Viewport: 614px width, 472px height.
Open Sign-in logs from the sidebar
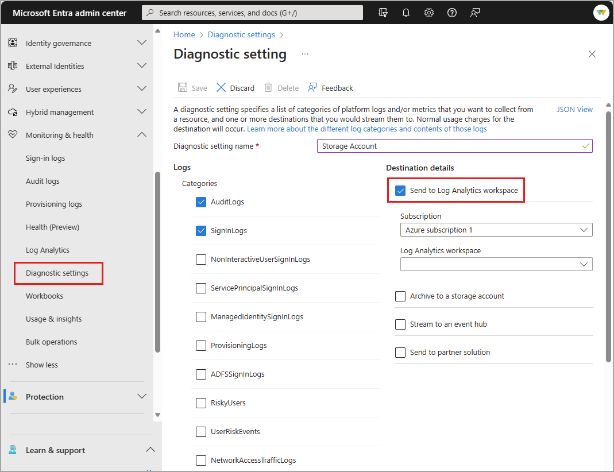(x=45, y=157)
